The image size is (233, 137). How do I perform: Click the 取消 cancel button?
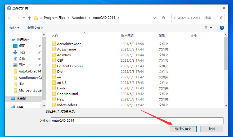click(212, 129)
